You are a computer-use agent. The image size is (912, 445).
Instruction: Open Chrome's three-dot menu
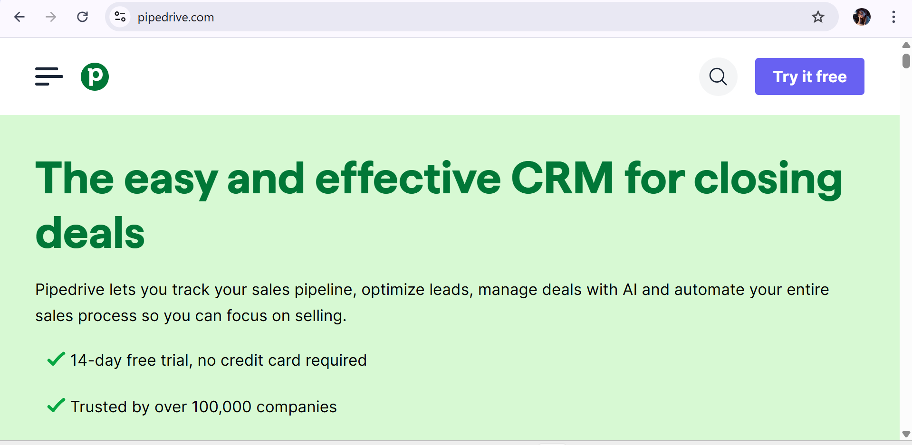893,17
